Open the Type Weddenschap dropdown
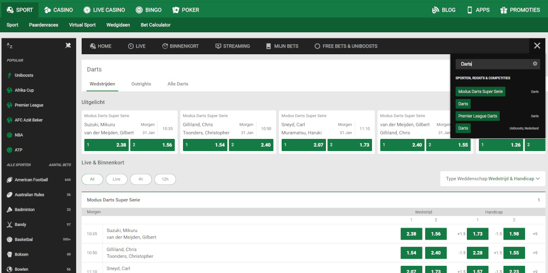548x273 pixels. (x=493, y=178)
